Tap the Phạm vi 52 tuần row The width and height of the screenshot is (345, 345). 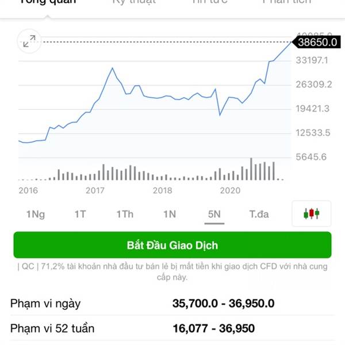(172, 328)
